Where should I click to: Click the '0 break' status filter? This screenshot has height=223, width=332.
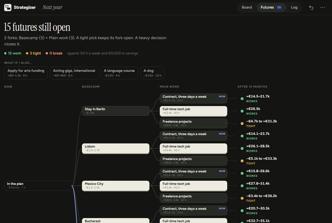[54, 53]
